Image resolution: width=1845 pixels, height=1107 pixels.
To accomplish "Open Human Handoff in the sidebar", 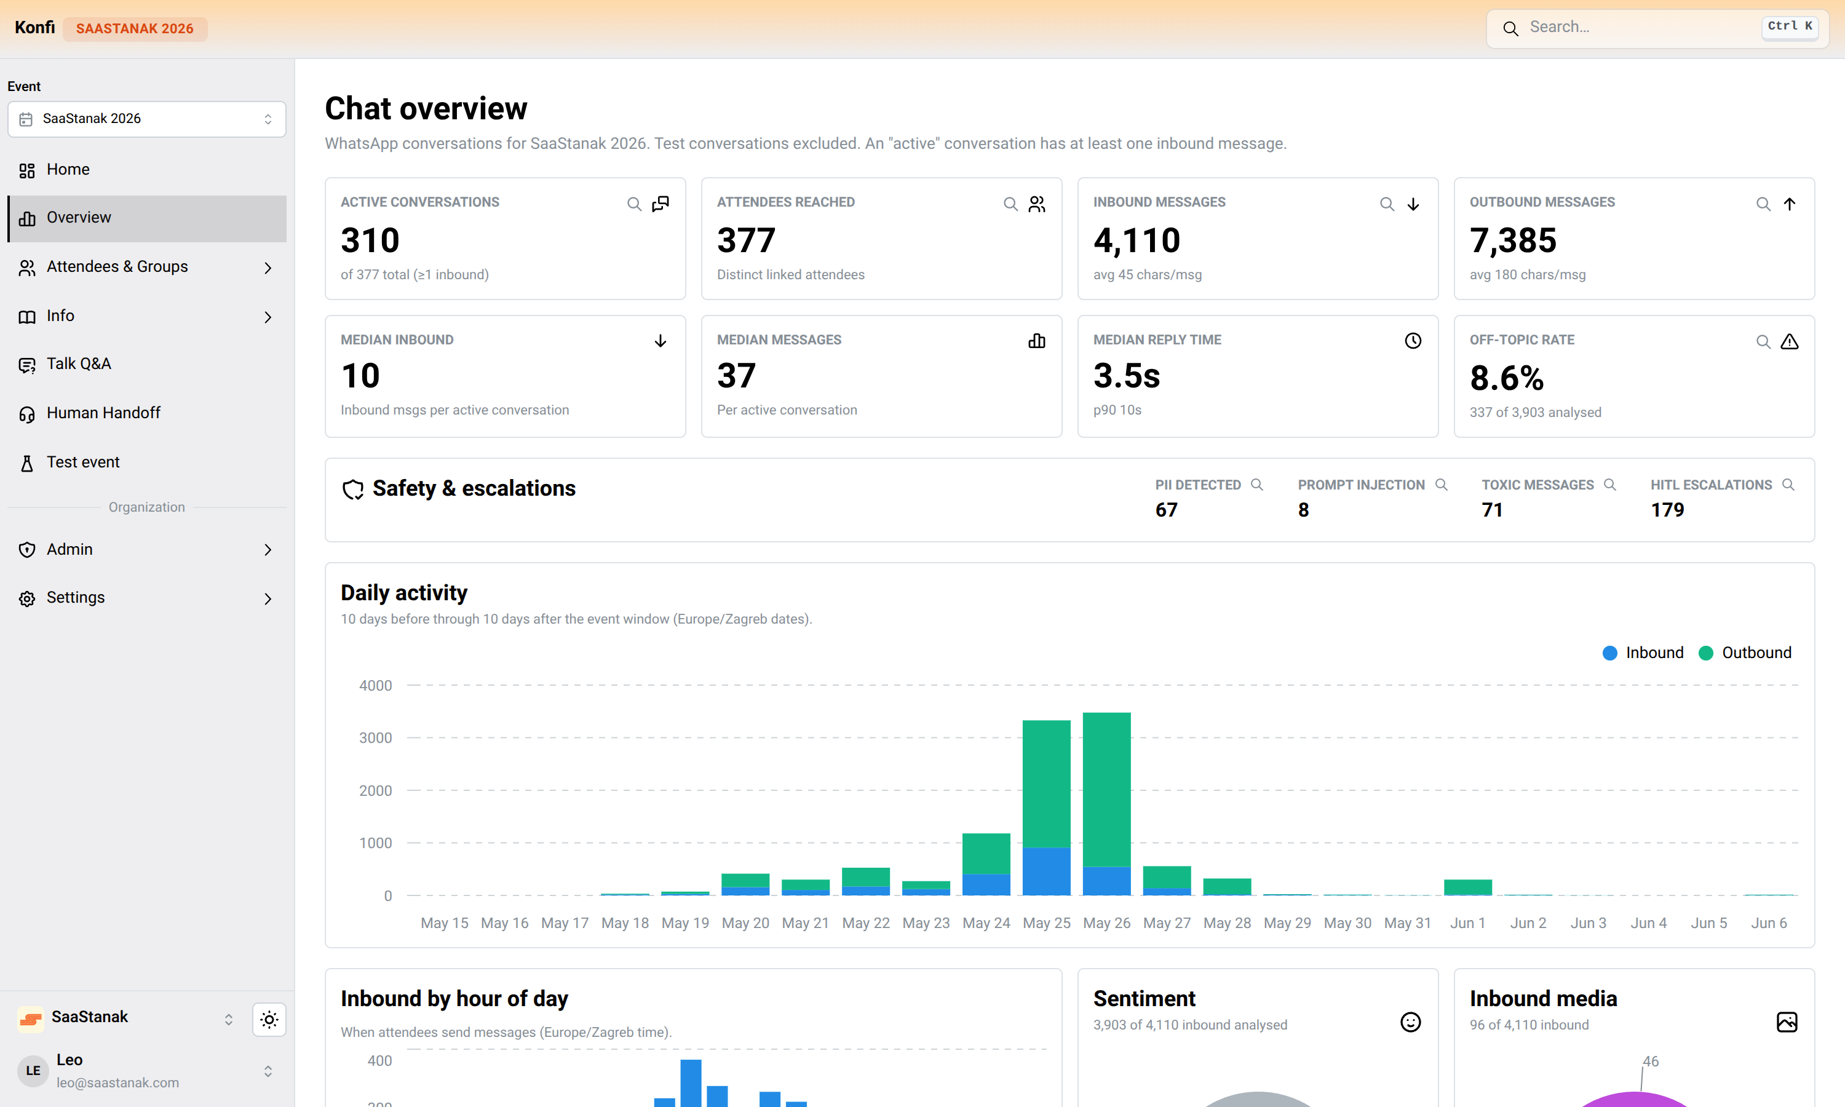I will coord(147,413).
